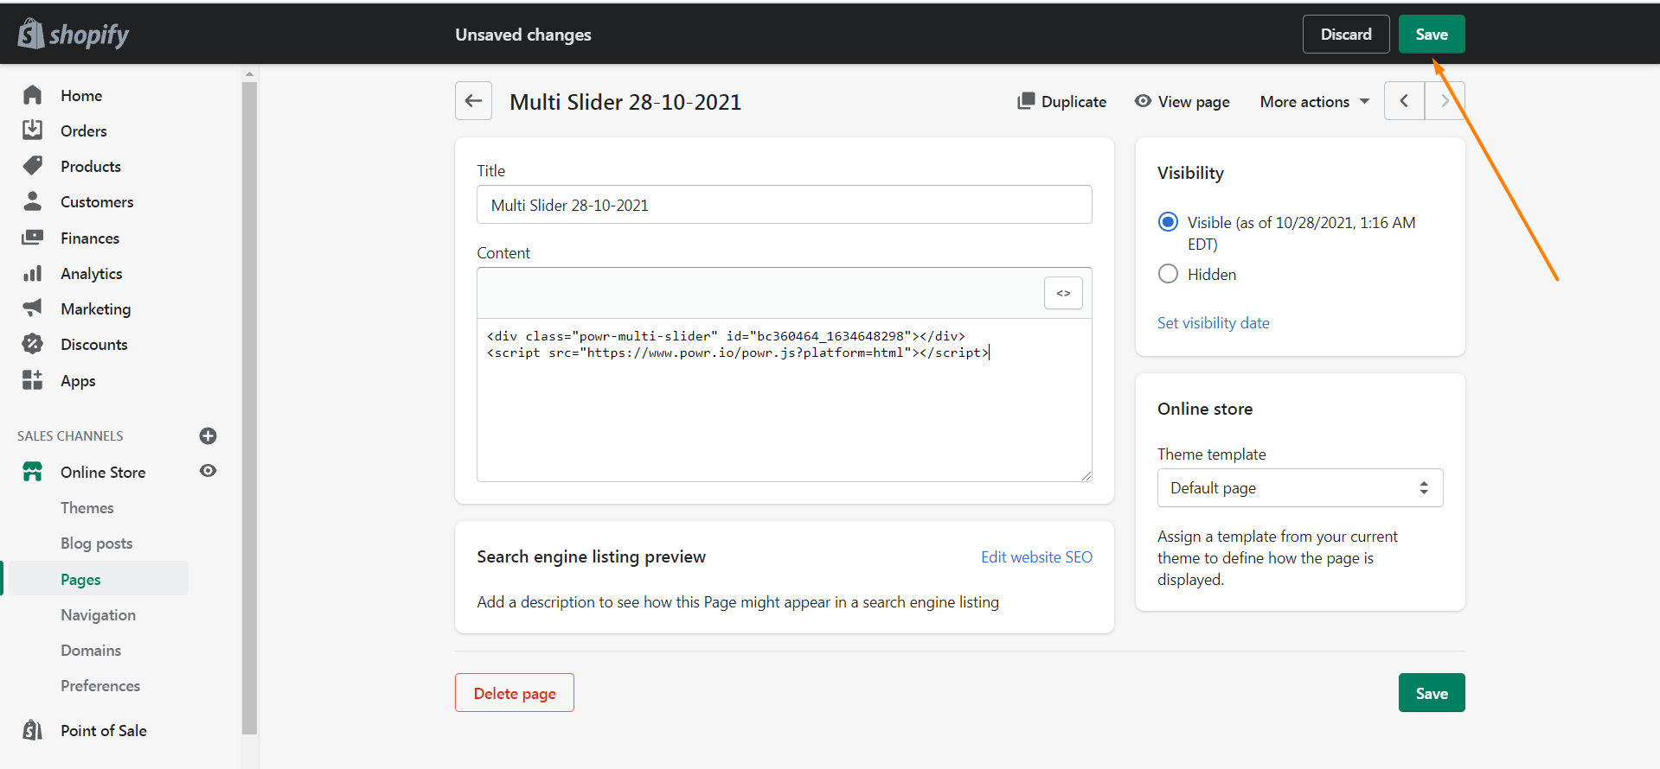1660x769 pixels.
Task: Open Marketing in the sidebar
Action: [95, 308]
